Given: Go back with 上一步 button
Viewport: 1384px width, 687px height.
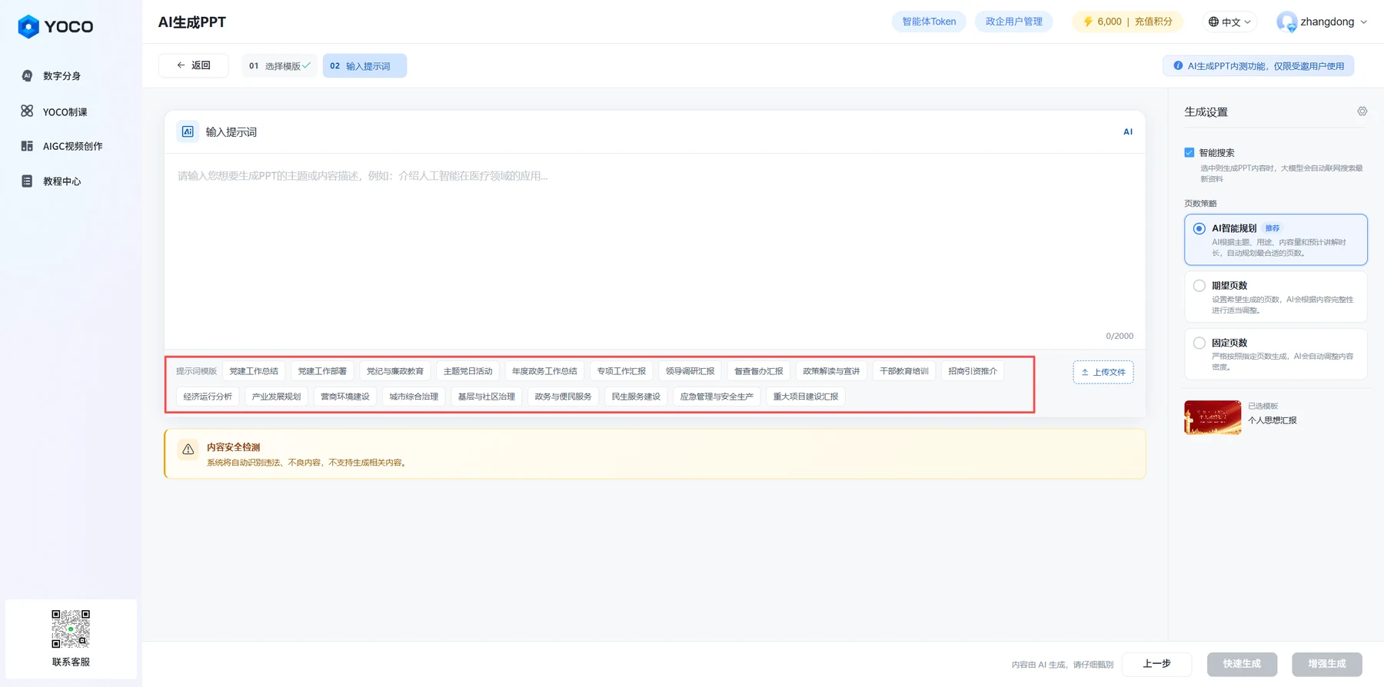Looking at the screenshot, I should [1157, 664].
